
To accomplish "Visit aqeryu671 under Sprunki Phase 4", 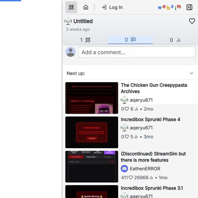I will click(x=141, y=128).
